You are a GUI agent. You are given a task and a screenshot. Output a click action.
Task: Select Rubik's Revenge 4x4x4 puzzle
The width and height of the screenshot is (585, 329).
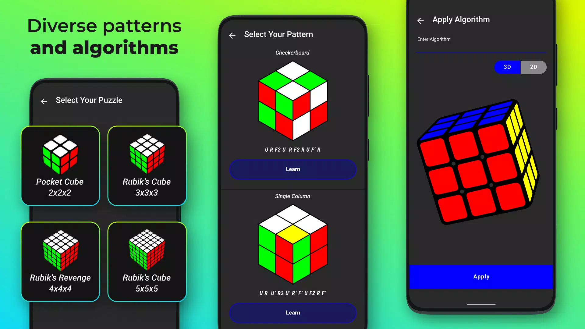60,261
